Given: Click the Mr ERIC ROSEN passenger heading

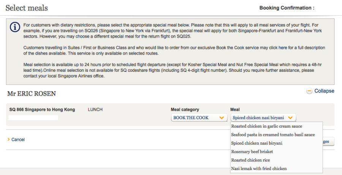Looking at the screenshot, I should [x=32, y=94].
